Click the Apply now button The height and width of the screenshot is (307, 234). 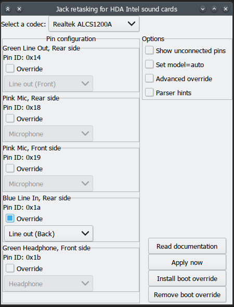pos(187,262)
